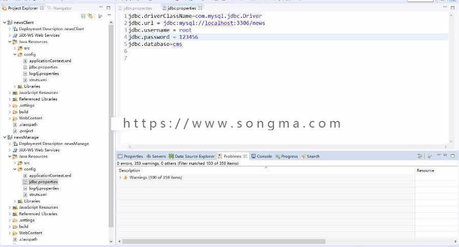The image size is (459, 247).
Task: Click the Warnings row warning icon
Action: (125, 178)
